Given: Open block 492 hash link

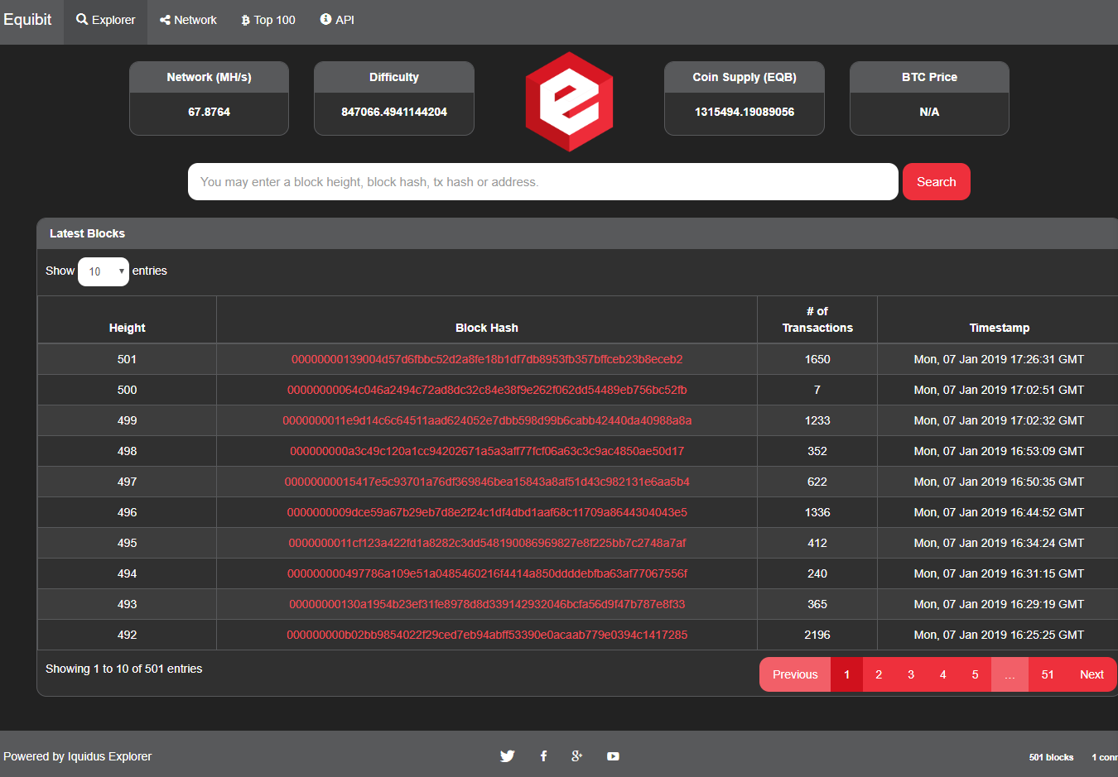Looking at the screenshot, I should [x=487, y=635].
